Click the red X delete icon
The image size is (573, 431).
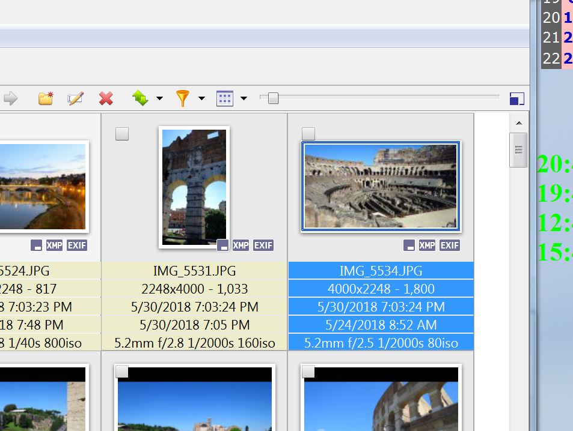[x=106, y=98]
